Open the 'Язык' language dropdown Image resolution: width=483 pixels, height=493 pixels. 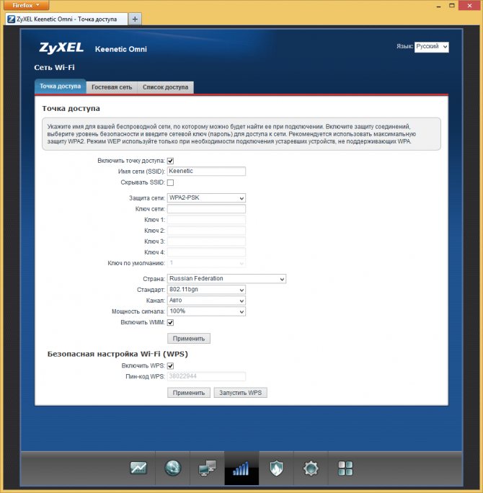[431, 47]
